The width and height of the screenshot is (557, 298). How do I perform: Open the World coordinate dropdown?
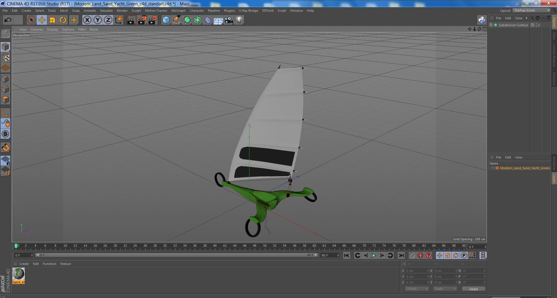click(417, 289)
